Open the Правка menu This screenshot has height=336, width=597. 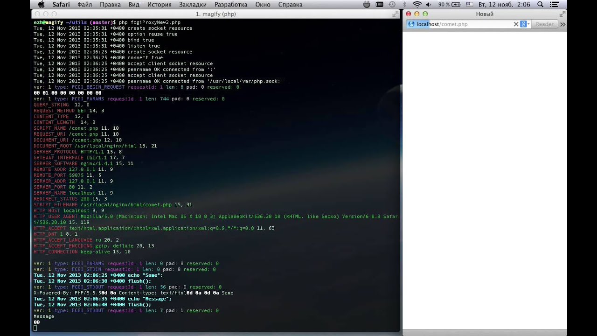click(x=110, y=4)
